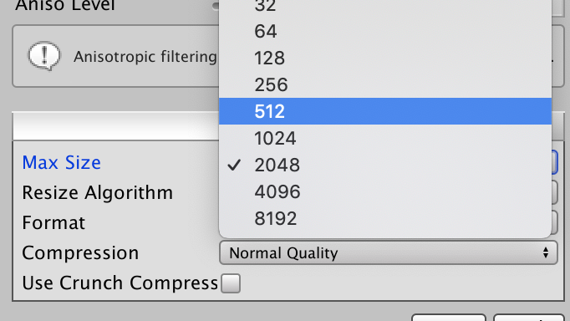This screenshot has width=570, height=321.
Task: Toggle the Use Crunch Compression checkbox
Action: [231, 283]
